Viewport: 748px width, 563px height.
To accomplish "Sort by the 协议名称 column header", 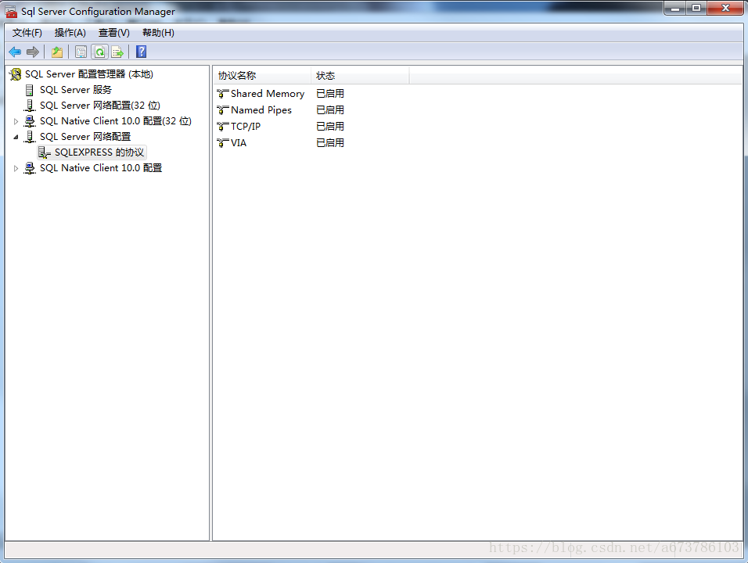I will tap(262, 76).
